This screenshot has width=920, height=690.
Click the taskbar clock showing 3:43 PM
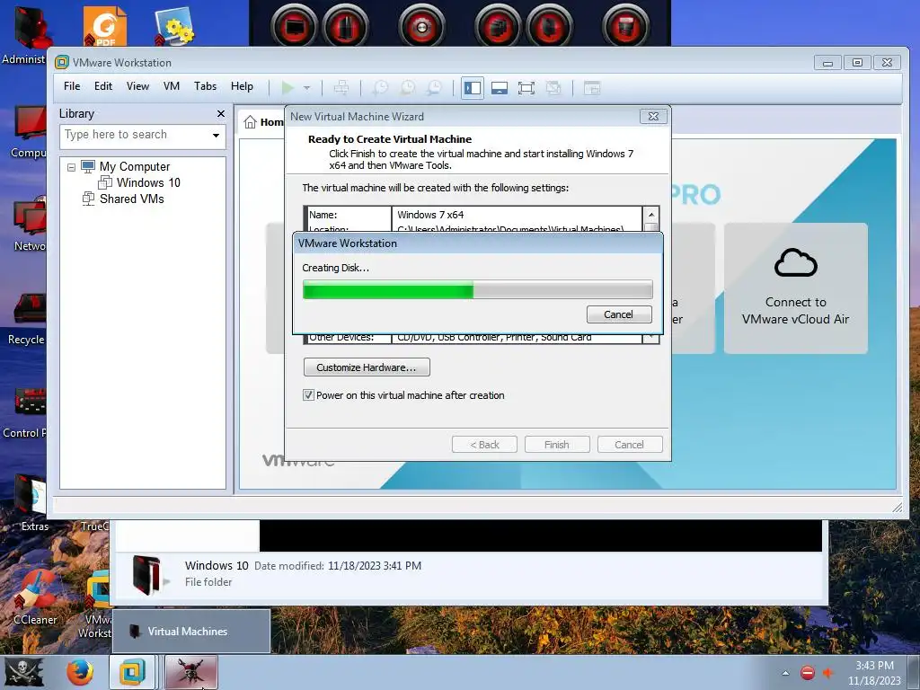pyautogui.click(x=874, y=673)
